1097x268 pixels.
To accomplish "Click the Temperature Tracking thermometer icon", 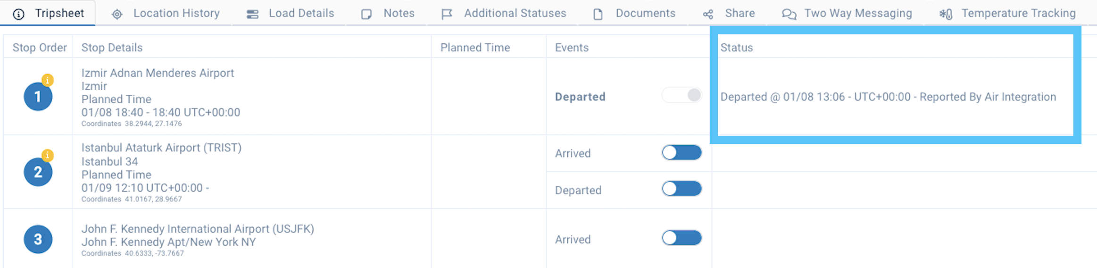I will click(946, 14).
